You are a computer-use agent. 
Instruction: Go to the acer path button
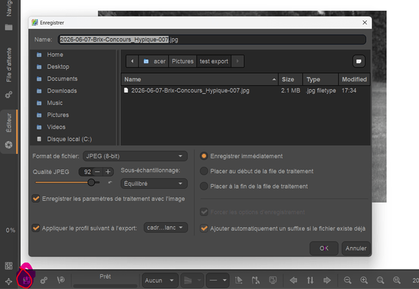(x=154, y=61)
